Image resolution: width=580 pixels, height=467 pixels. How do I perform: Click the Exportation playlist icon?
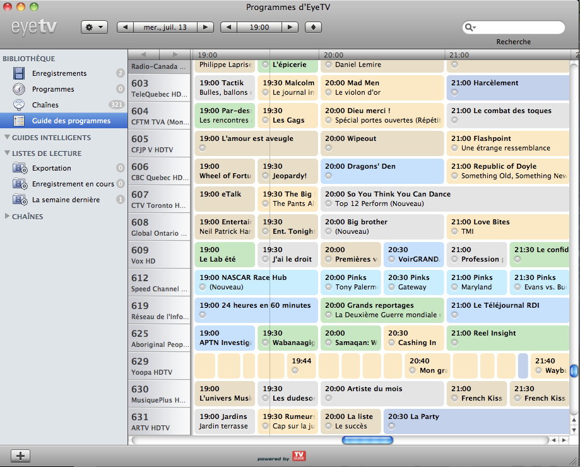point(20,168)
